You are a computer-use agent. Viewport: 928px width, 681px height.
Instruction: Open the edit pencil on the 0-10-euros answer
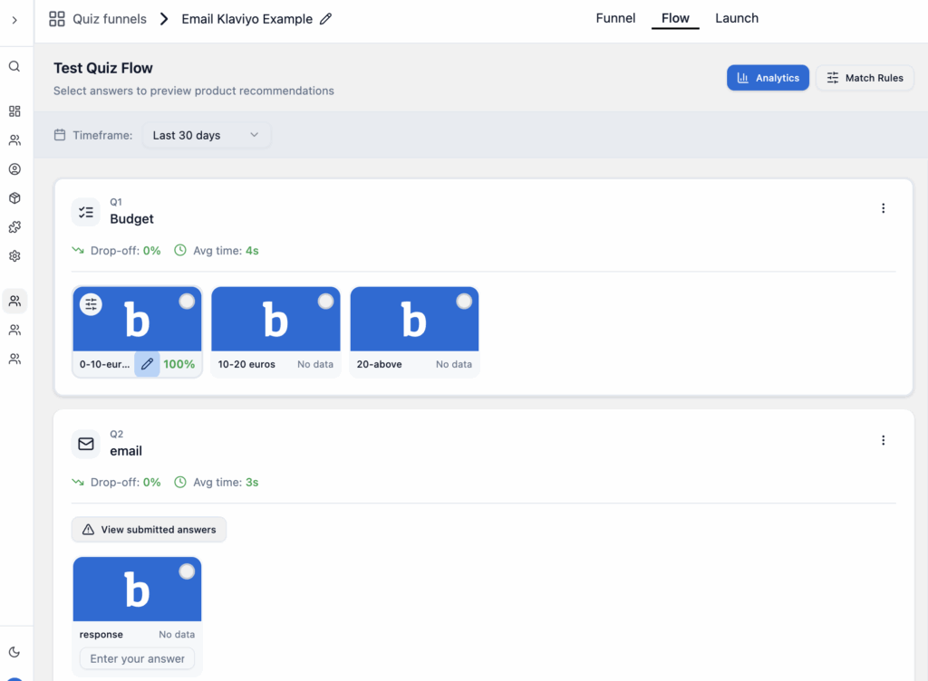coord(147,363)
